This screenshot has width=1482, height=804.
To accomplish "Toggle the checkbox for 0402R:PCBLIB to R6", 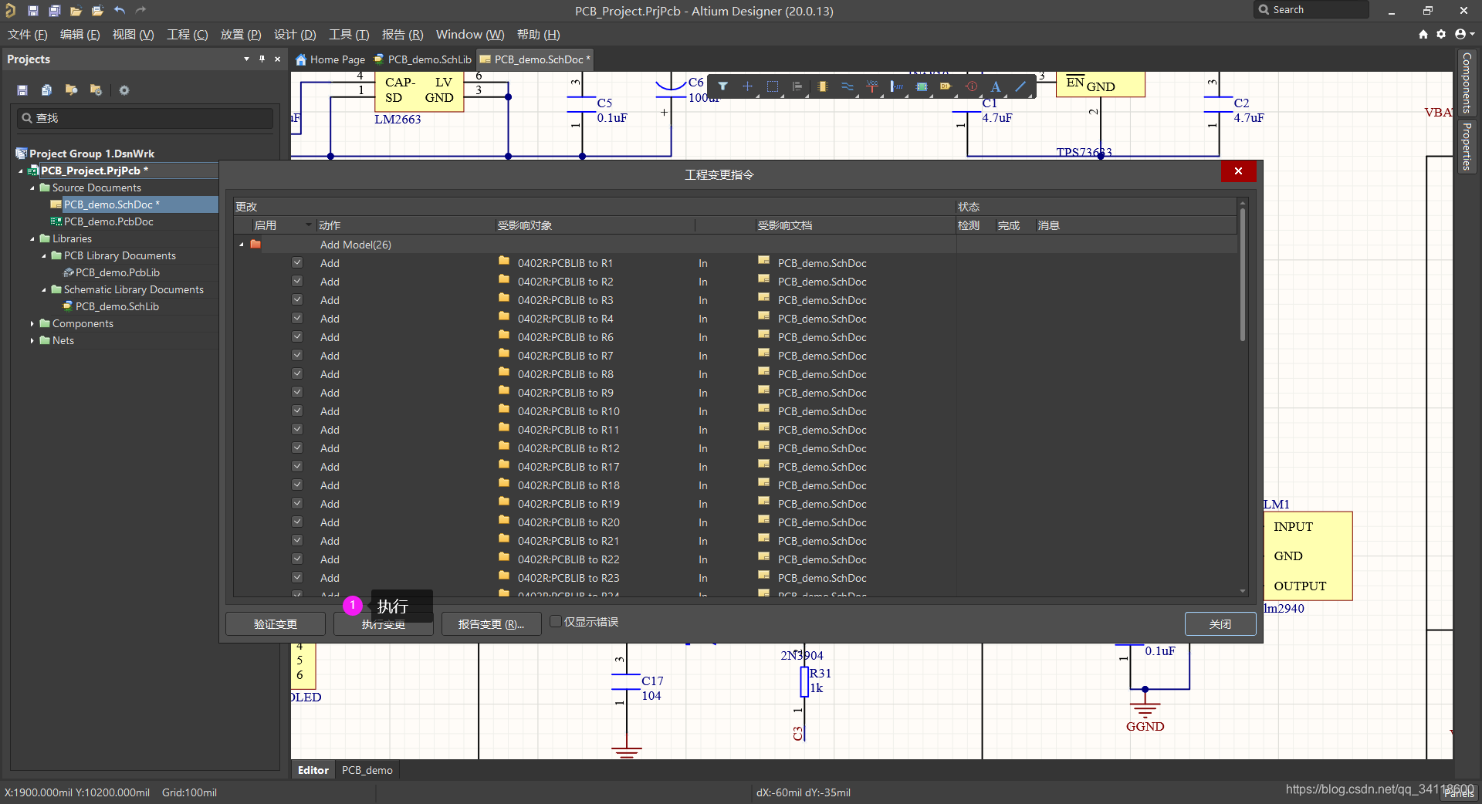I will coord(297,336).
